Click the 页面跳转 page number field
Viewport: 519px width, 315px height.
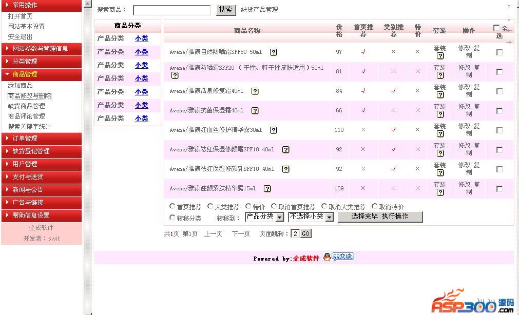pos(295,234)
